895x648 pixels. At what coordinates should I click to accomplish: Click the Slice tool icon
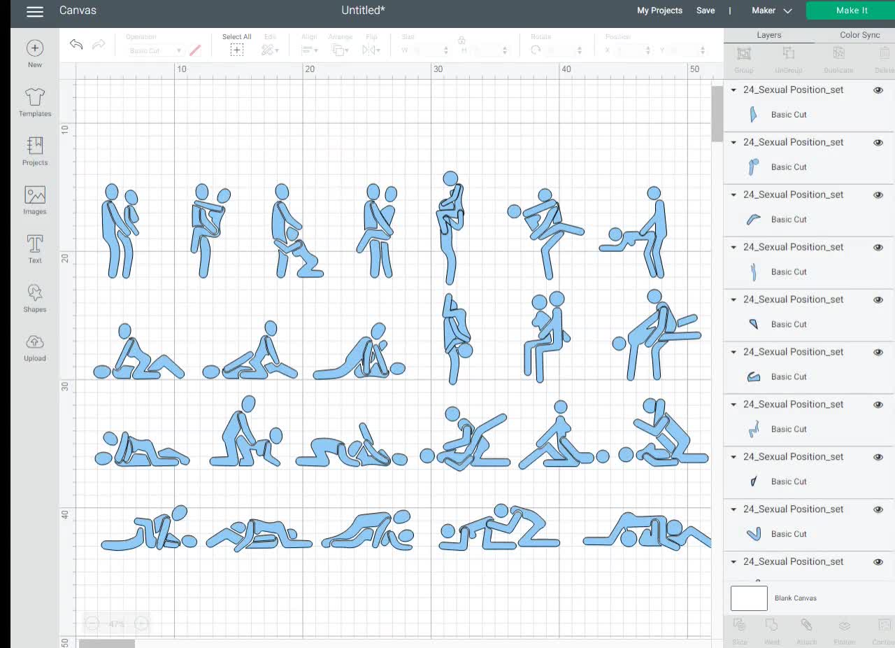tap(740, 625)
